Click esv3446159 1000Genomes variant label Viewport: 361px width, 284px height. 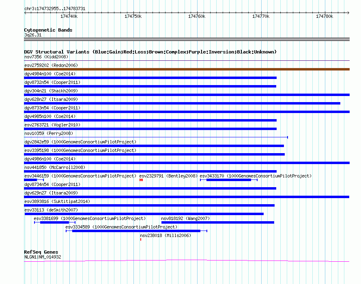(80, 176)
